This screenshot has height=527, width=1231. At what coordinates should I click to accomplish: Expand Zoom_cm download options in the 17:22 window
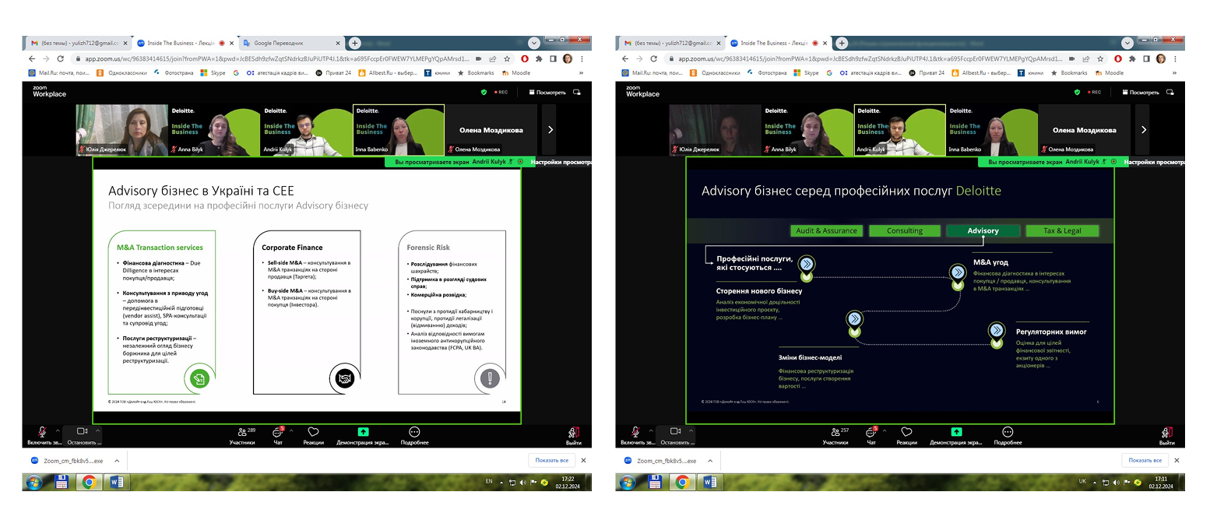(x=117, y=461)
